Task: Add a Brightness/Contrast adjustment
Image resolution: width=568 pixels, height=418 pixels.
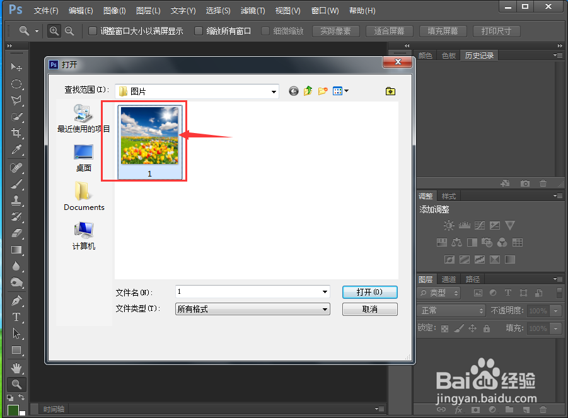Action: pos(449,226)
